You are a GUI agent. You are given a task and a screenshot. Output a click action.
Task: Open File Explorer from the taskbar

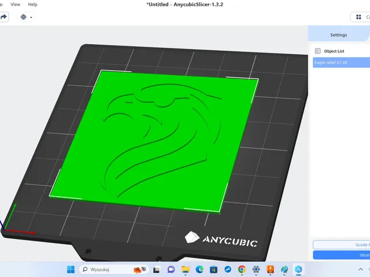185,269
